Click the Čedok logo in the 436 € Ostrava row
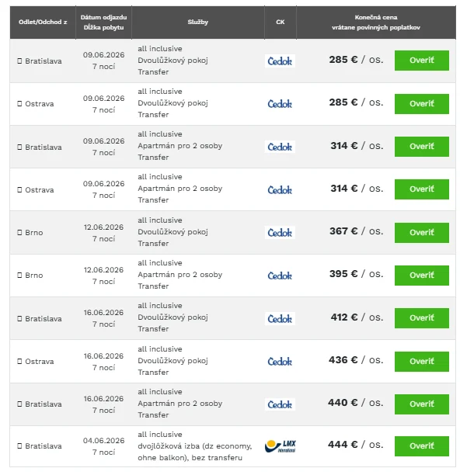This screenshot has height=475, width=467. [280, 362]
